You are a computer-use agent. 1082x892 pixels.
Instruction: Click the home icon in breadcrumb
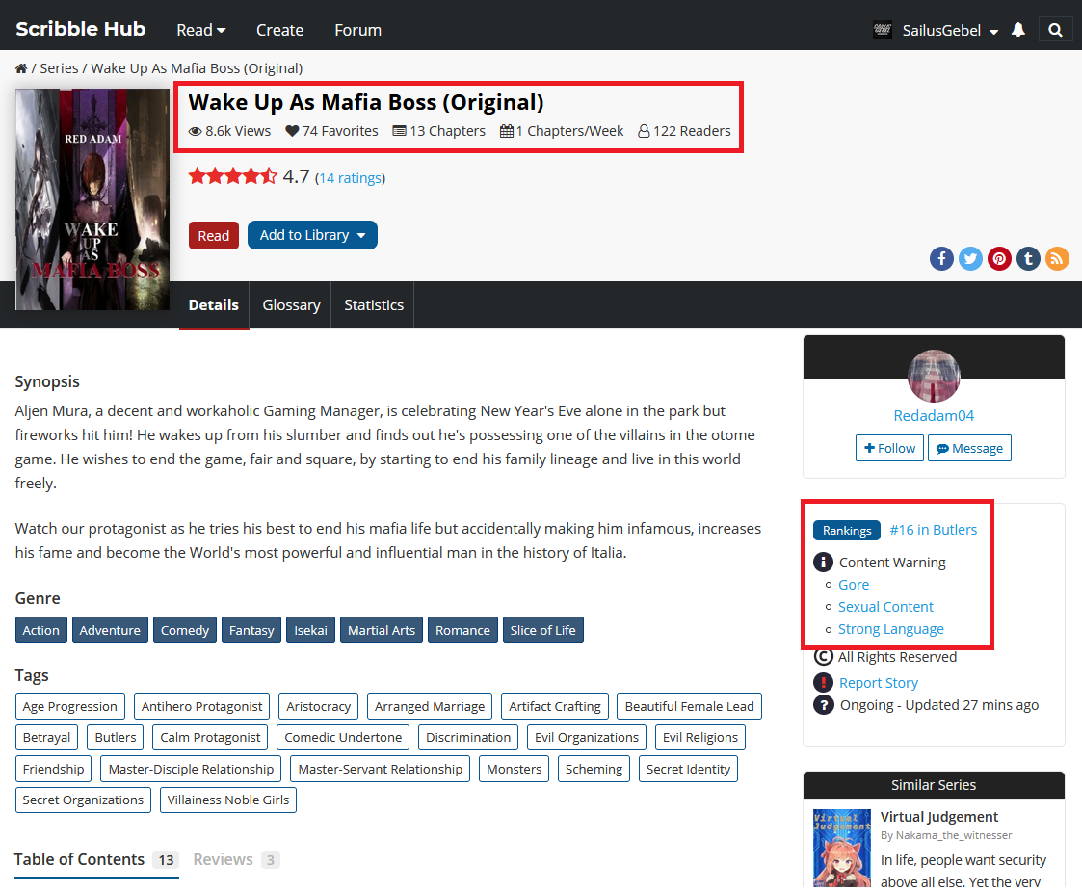(21, 68)
